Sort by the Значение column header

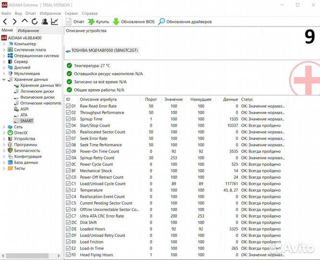173,99
